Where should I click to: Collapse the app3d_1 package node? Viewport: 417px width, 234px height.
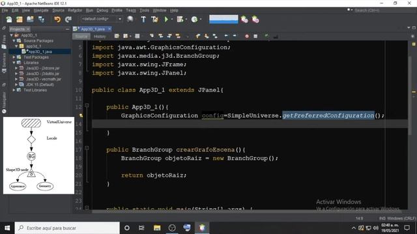pos(16,46)
